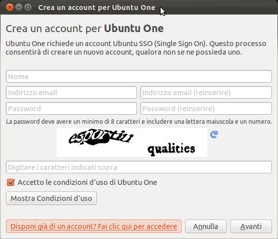Select the captcha image showing 'qualities'
The image size is (278, 239).
[x=132, y=142]
